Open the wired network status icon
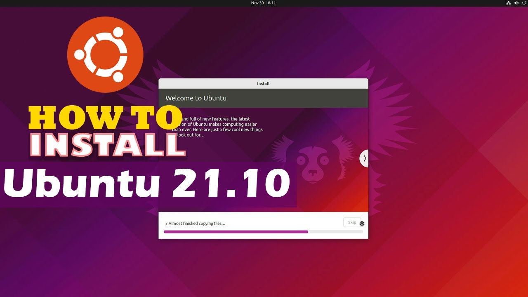Screen dimensions: 528x297 coord(508,3)
